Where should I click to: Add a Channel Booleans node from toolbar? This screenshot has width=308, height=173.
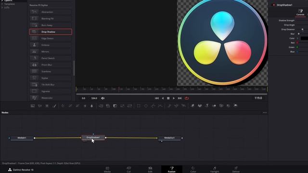coord(108,106)
